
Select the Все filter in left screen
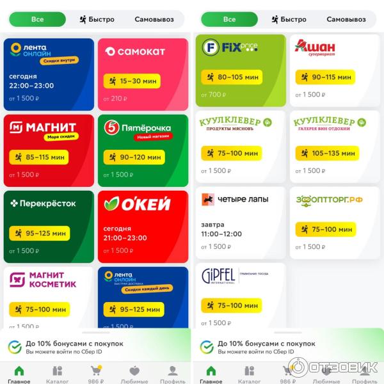click(x=38, y=19)
